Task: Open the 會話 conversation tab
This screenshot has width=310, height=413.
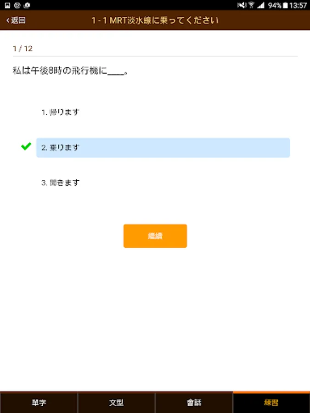Action: coord(194,403)
